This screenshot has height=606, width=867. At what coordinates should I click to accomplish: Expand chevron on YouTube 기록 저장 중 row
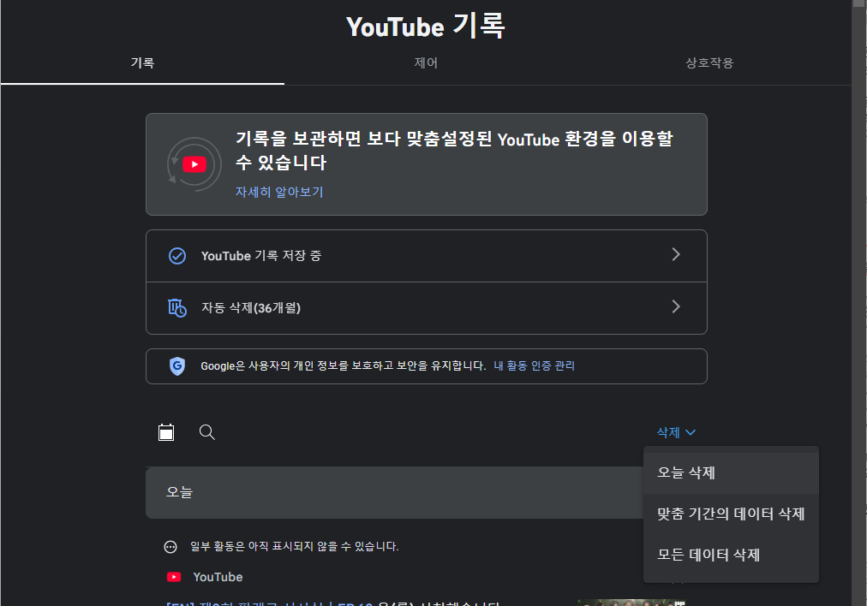(676, 255)
